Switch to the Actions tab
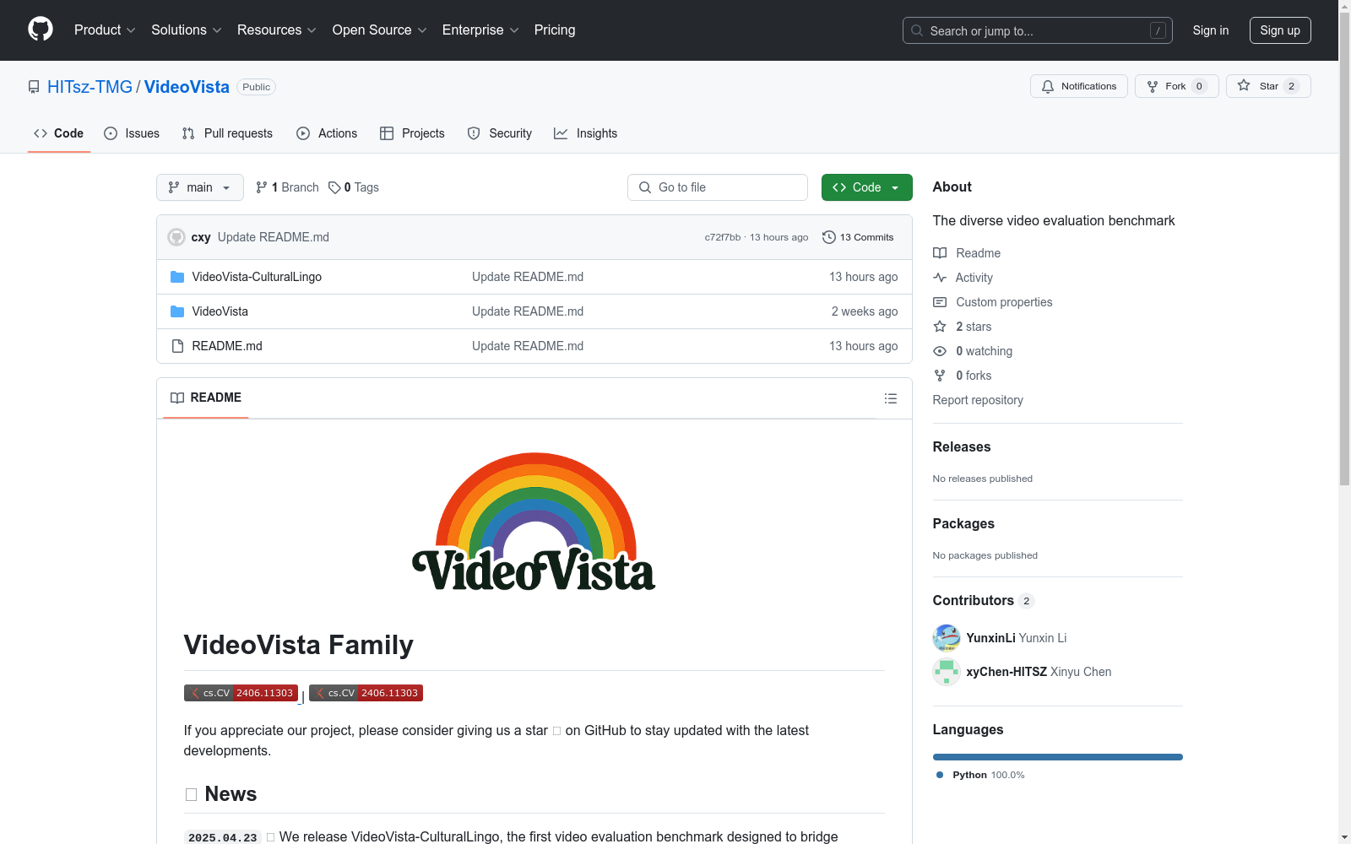This screenshot has width=1351, height=844. tap(327, 133)
